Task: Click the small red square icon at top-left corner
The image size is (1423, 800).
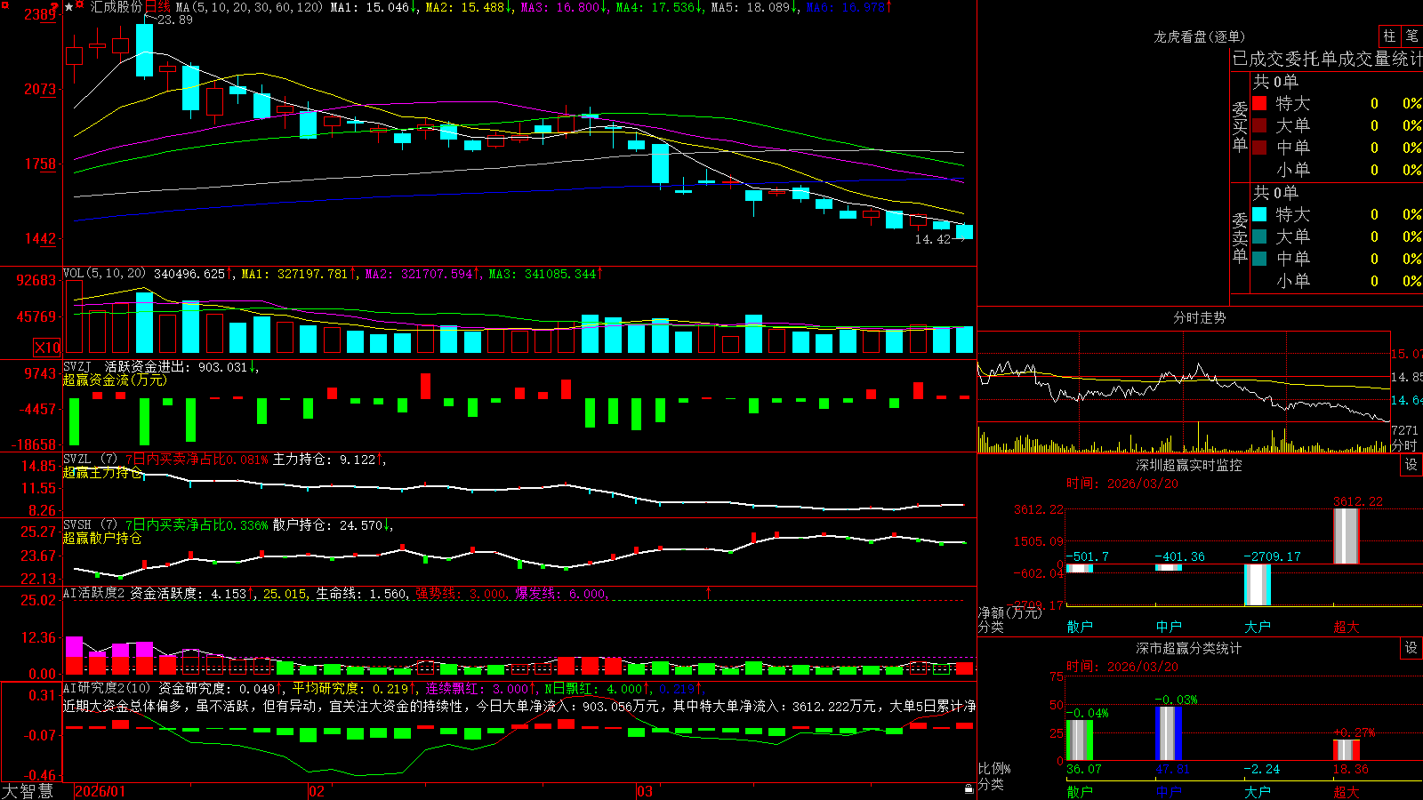Action: point(4,4)
